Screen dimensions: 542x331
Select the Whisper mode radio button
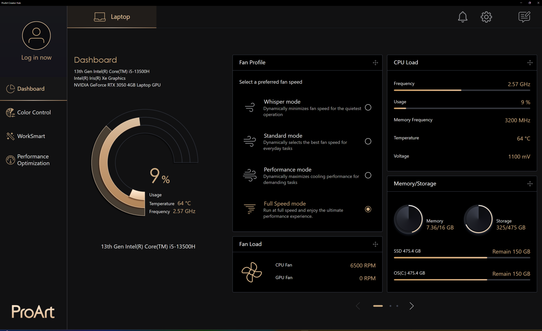(x=368, y=108)
